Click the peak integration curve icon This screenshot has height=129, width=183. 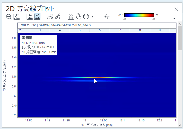click(106, 17)
